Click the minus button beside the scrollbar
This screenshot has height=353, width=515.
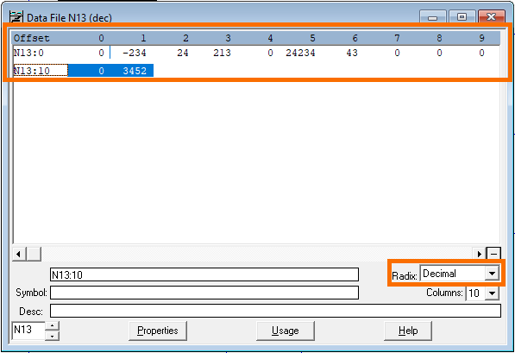[x=493, y=254]
